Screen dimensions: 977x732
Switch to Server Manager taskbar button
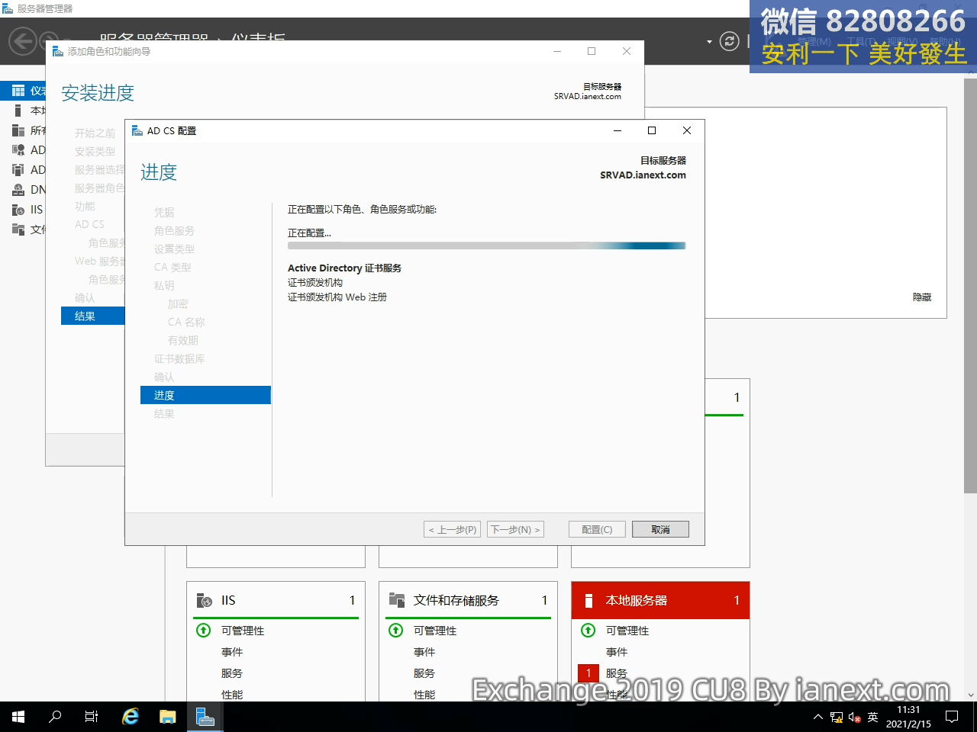pos(205,717)
